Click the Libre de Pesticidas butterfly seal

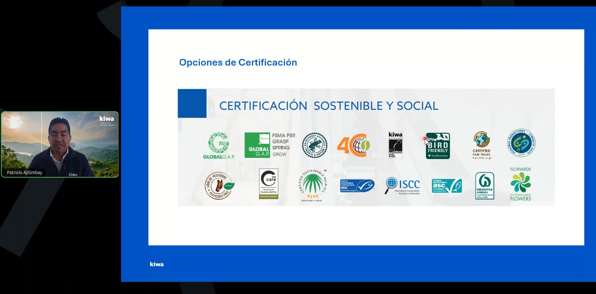pos(219,186)
